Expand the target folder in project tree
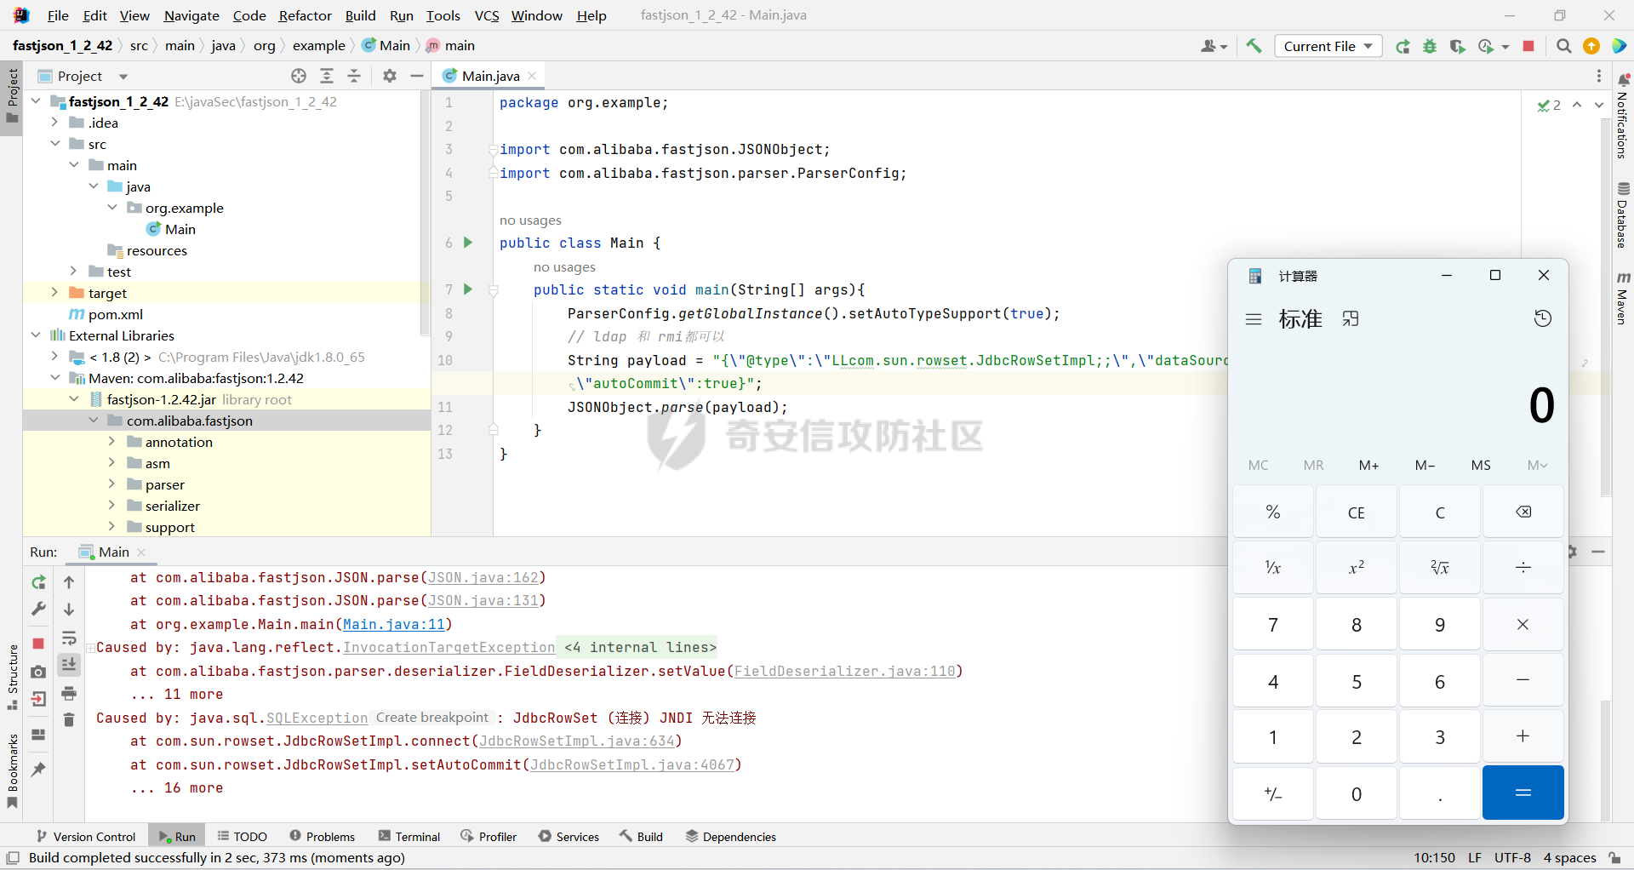The width and height of the screenshot is (1634, 870). (54, 293)
